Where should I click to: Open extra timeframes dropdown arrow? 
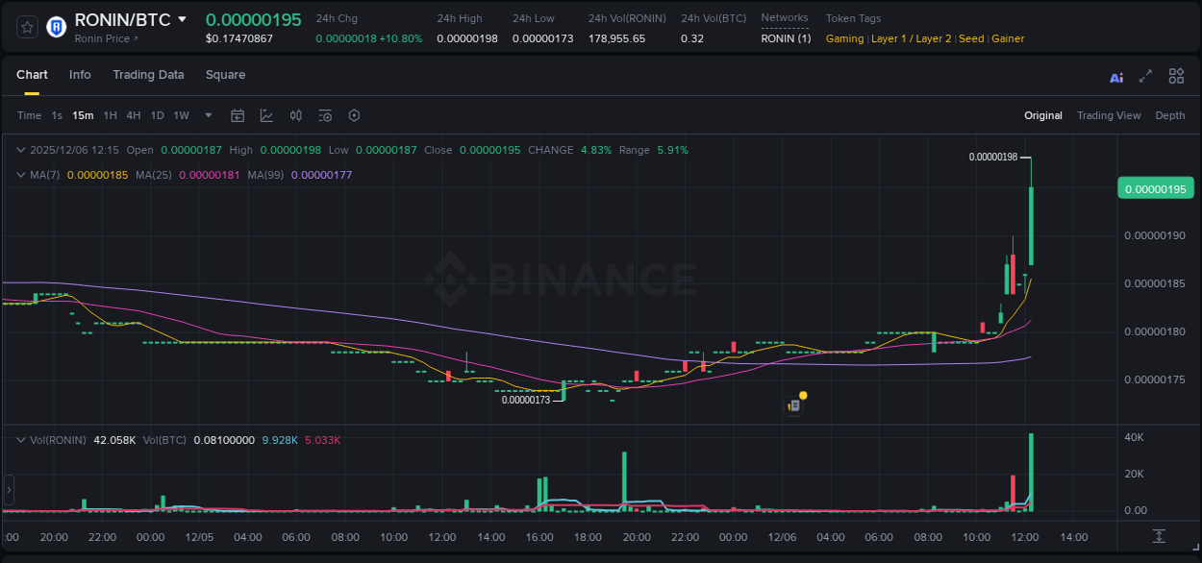coord(207,115)
